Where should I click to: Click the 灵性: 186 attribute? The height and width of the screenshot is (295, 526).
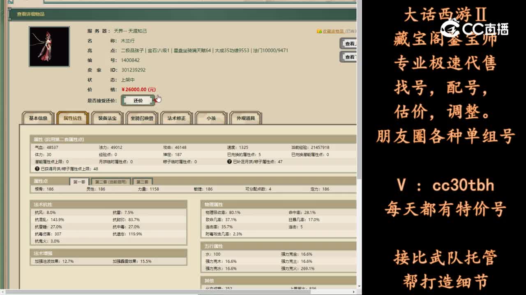click(96, 189)
